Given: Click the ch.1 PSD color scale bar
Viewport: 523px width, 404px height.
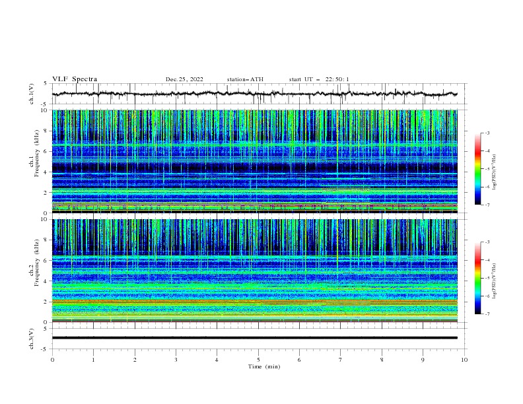Looking at the screenshot, I should (477, 169).
